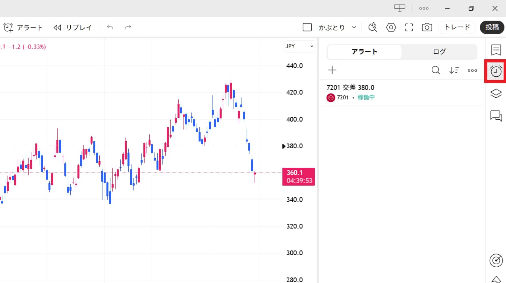The height and width of the screenshot is (283, 506).
Task: Select the アラート tab
Action: tap(364, 51)
